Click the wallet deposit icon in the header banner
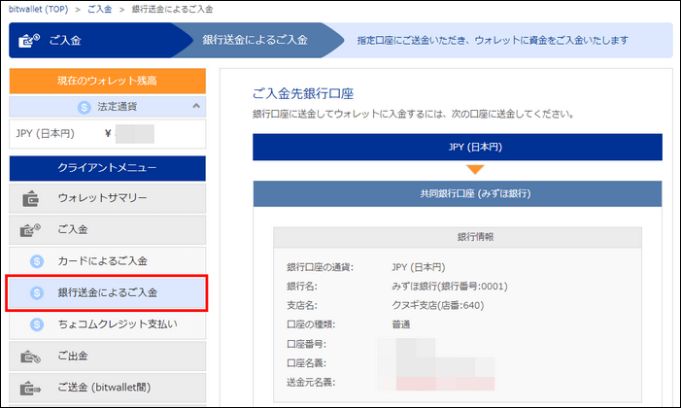This screenshot has width=681, height=408. tap(29, 41)
